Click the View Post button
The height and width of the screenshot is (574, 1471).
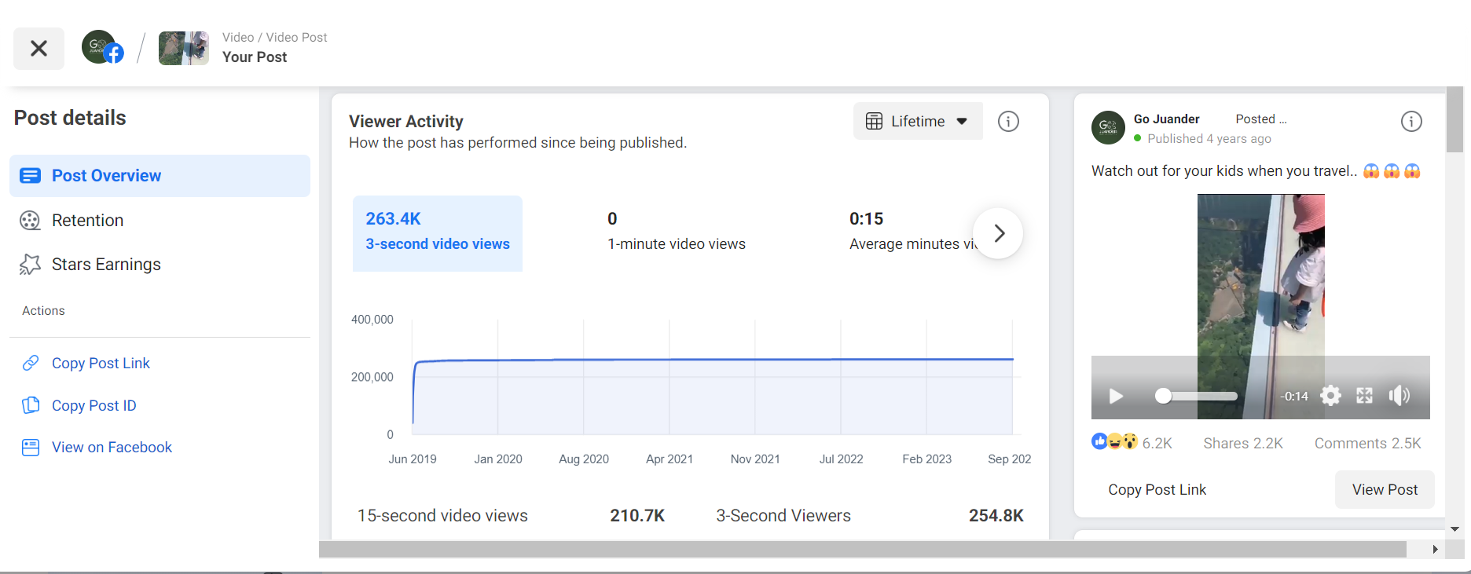pos(1385,490)
